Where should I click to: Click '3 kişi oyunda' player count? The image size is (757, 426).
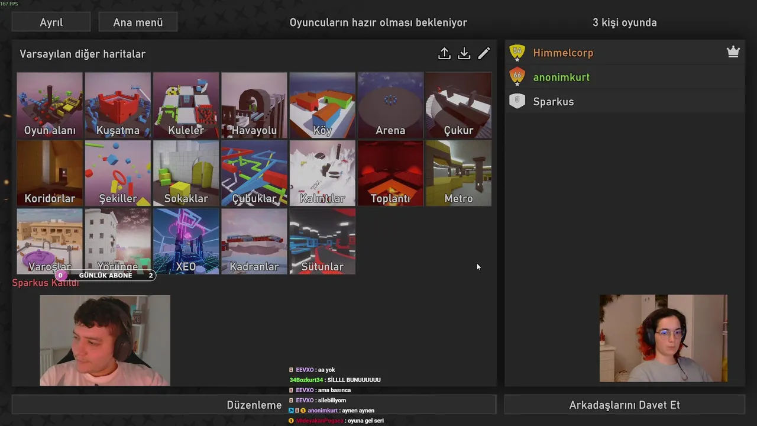[x=625, y=22]
